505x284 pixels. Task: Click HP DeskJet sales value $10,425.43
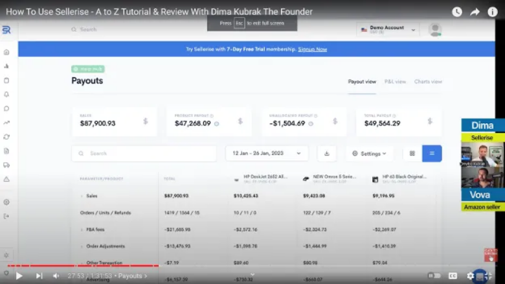[246, 196]
